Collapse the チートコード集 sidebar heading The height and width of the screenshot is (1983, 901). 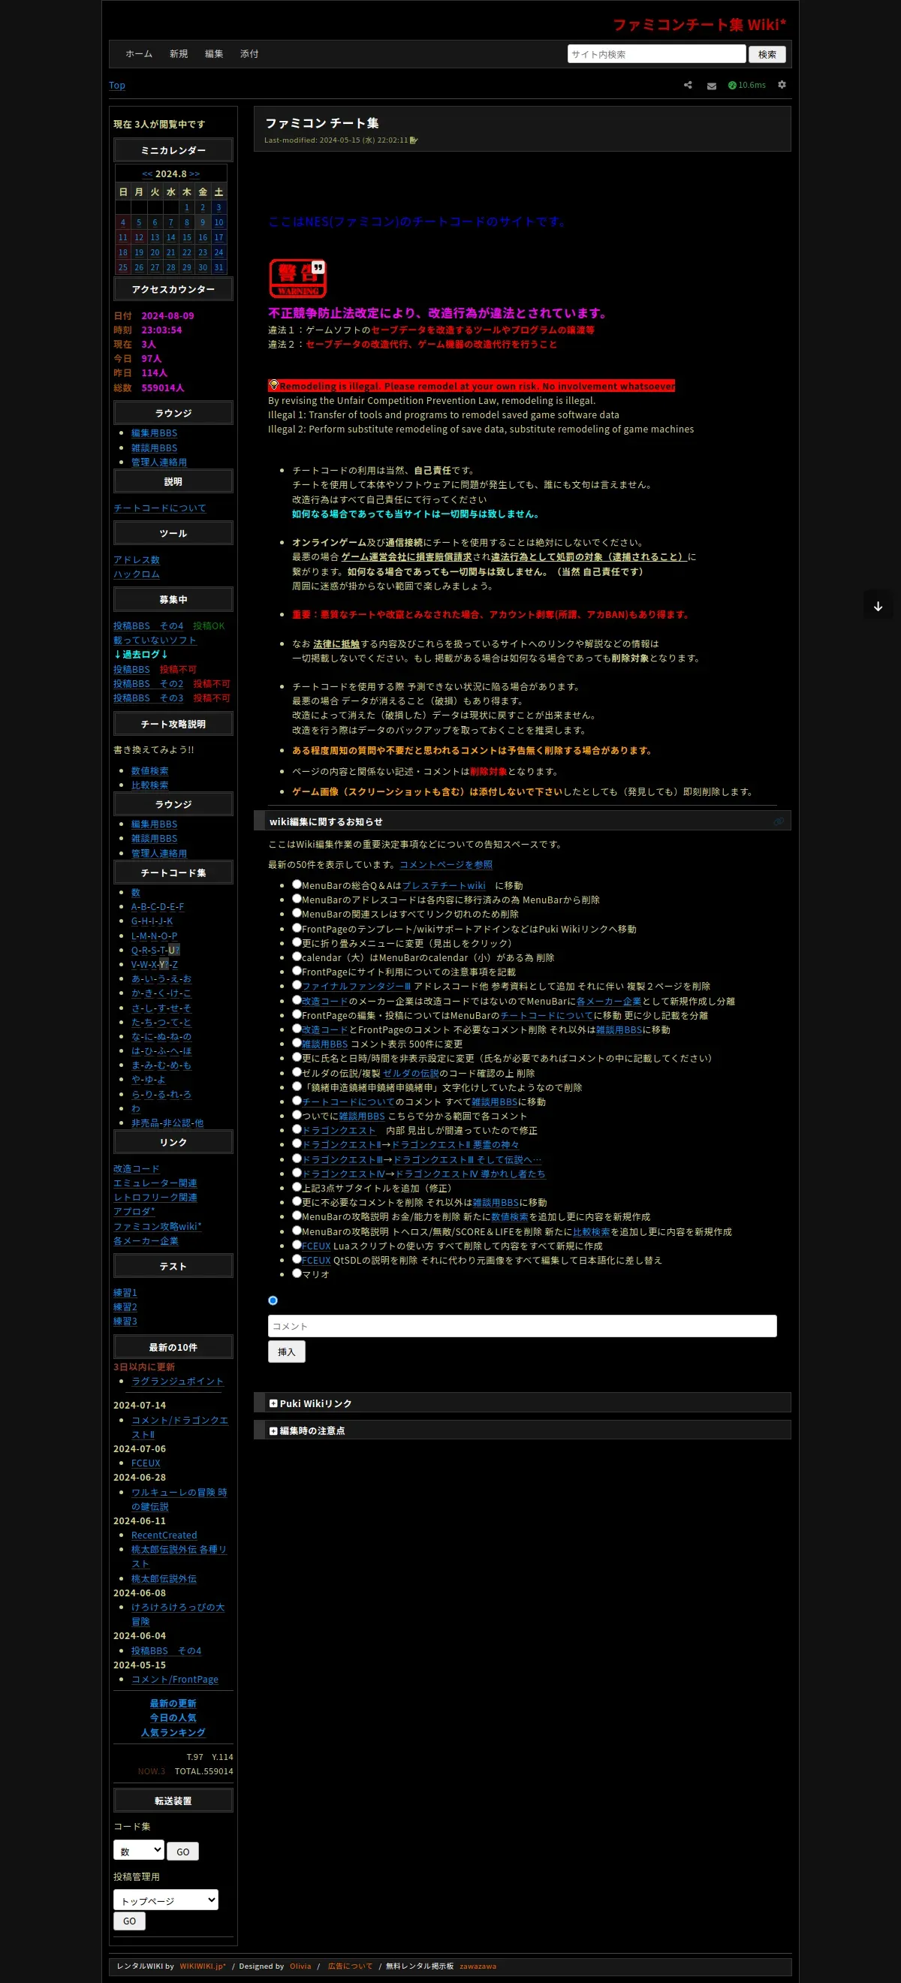(x=173, y=872)
